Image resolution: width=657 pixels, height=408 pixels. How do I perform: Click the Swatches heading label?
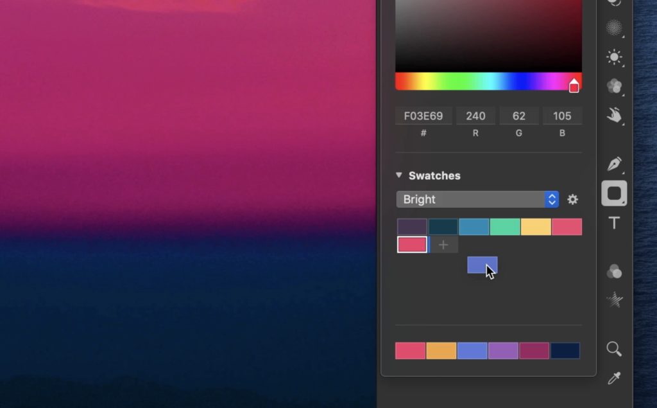tap(435, 175)
